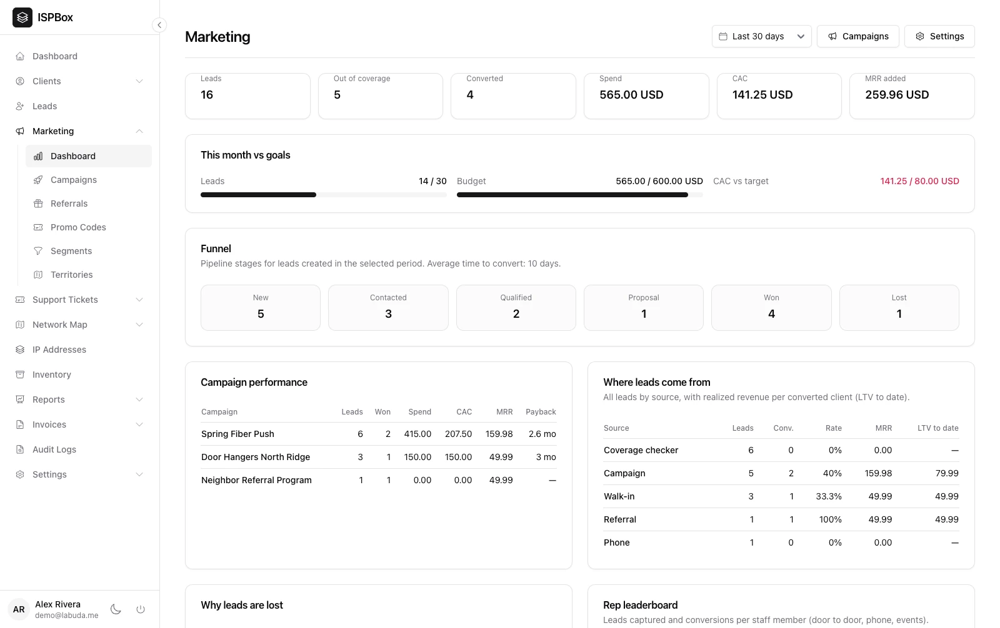The image size is (1000, 628).
Task: Select the Door Hangers North Ridge row
Action: pyautogui.click(x=379, y=457)
